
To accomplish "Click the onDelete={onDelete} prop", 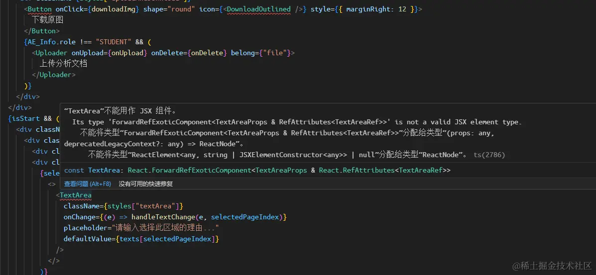I will point(189,53).
